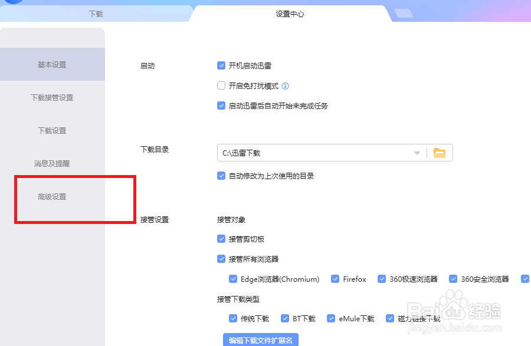Expand the download directory dropdown arrow
The height and width of the screenshot is (346, 531).
[417, 152]
